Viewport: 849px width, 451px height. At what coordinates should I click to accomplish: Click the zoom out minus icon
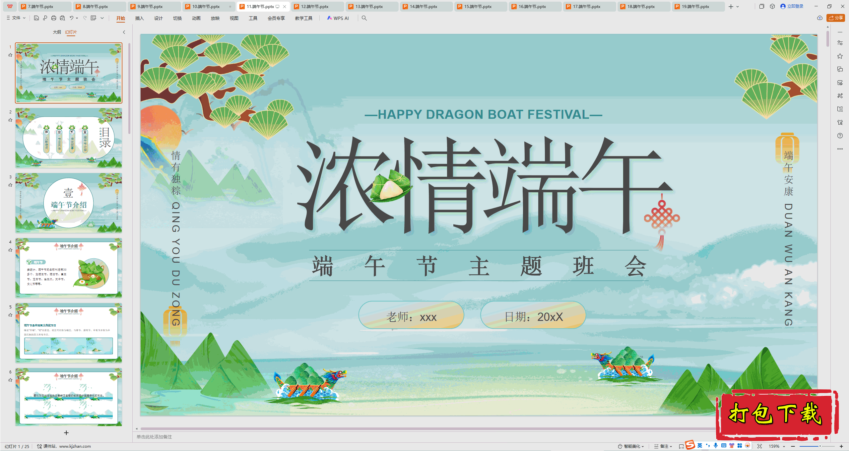pyautogui.click(x=793, y=446)
